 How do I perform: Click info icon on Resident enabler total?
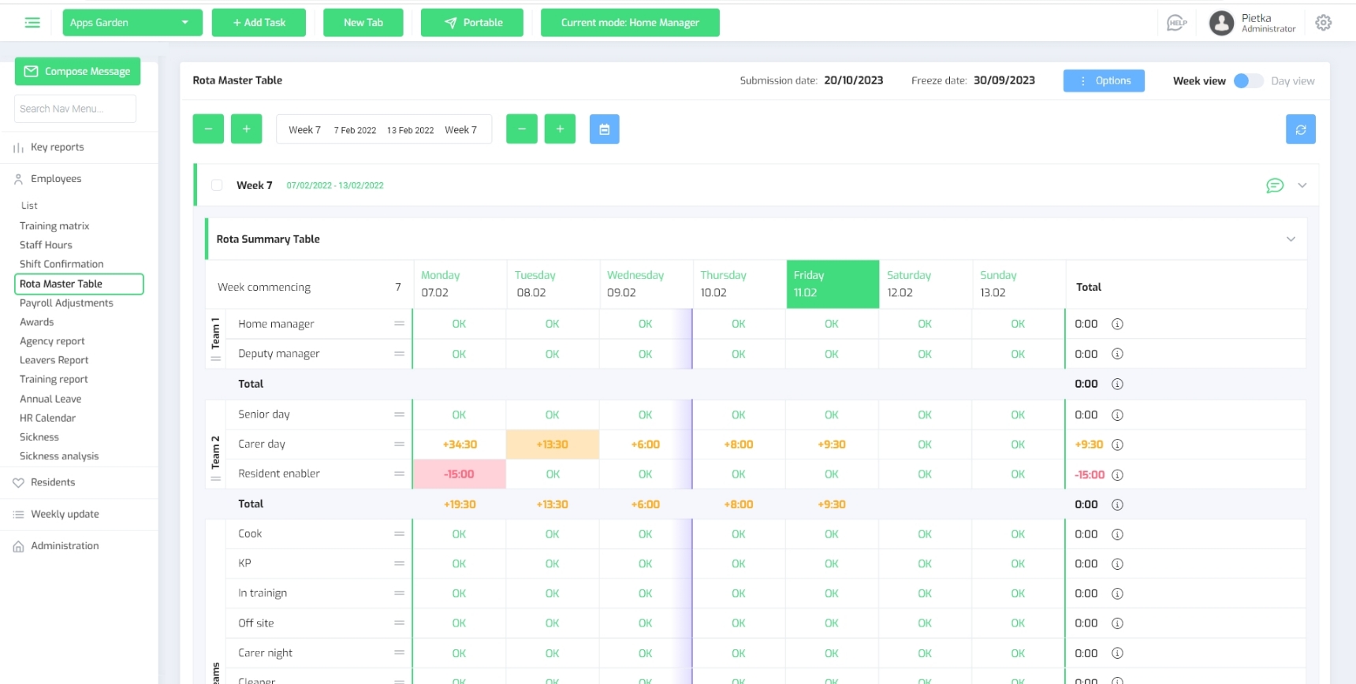[1116, 474]
